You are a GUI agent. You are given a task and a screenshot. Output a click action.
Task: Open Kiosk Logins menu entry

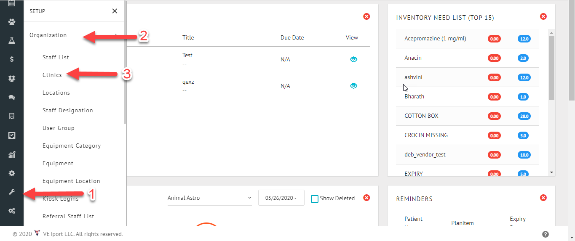click(x=61, y=199)
